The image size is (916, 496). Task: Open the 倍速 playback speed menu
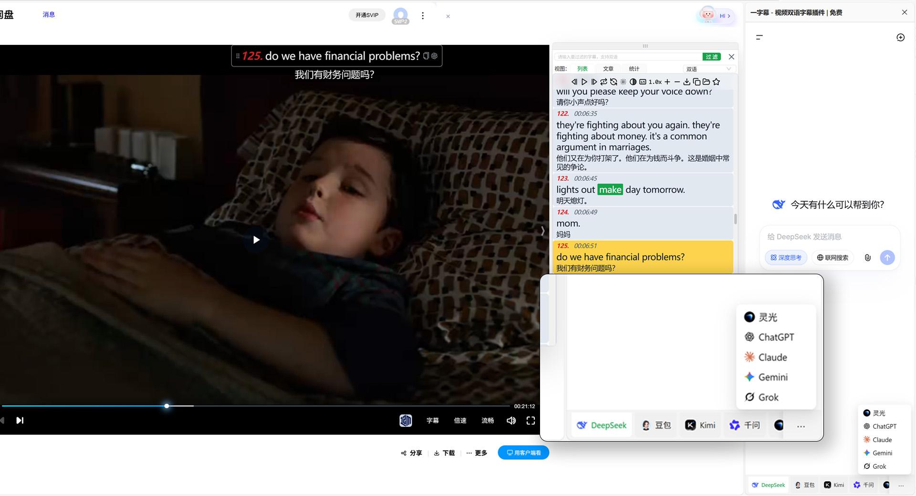coord(460,421)
